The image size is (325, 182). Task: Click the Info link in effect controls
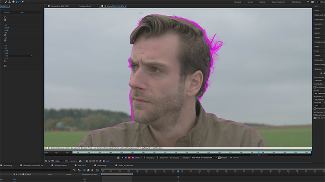point(22,12)
